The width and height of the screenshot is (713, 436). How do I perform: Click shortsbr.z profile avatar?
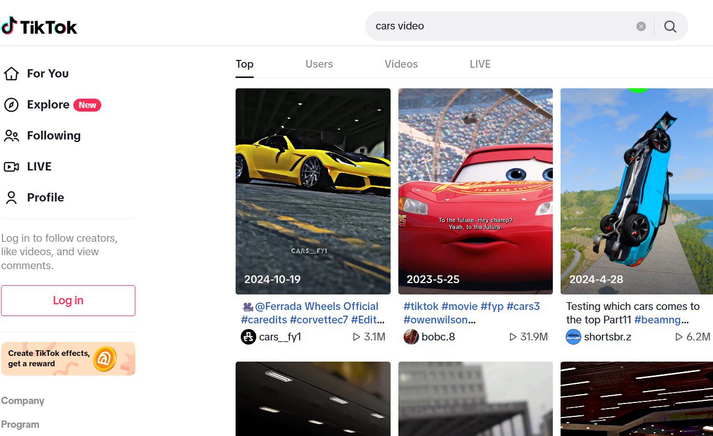574,337
